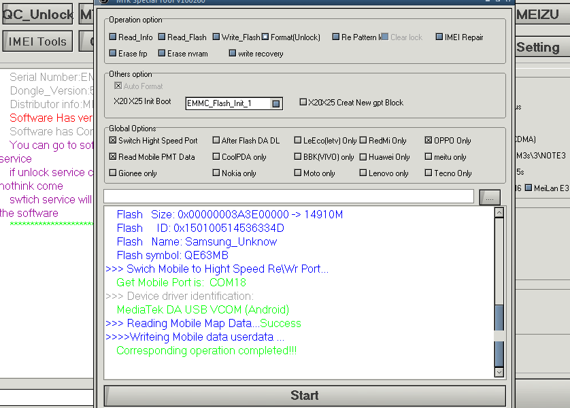Viewport: 570px width, 408px height.
Task: Select the Write_Flash operation option
Action: pyautogui.click(x=236, y=37)
